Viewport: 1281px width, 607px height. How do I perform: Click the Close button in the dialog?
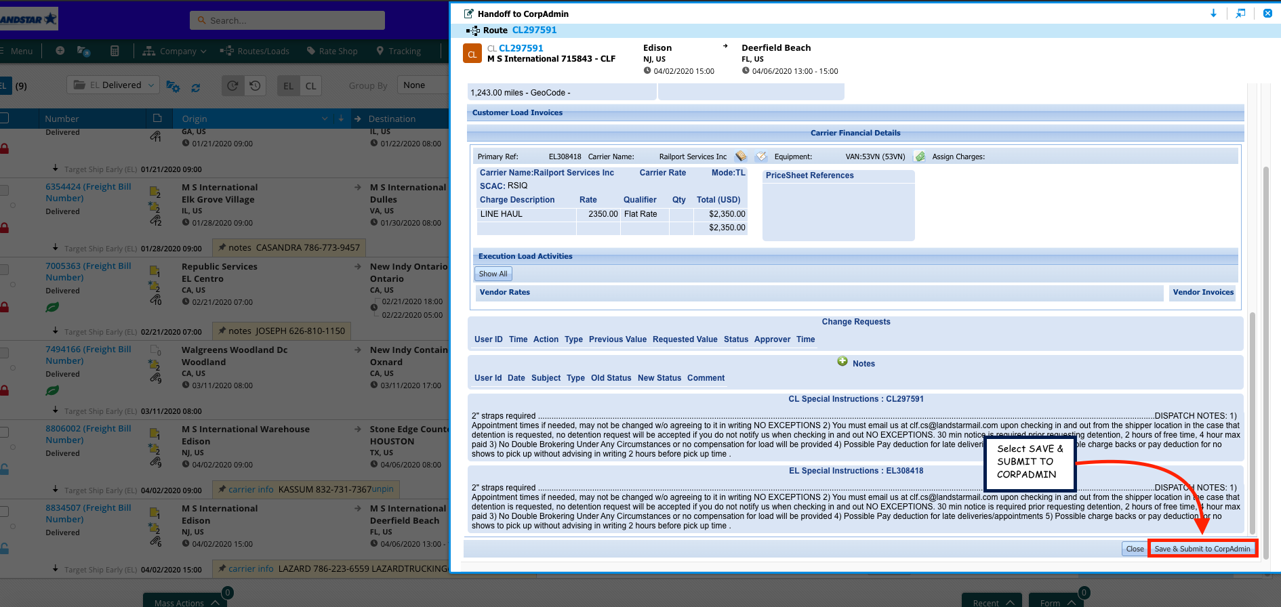click(1135, 549)
